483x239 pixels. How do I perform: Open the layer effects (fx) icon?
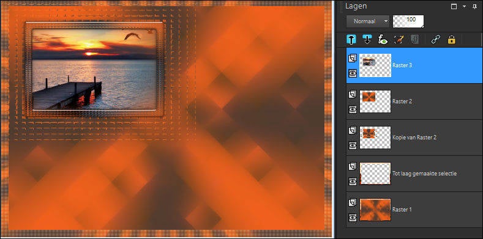(x=383, y=39)
